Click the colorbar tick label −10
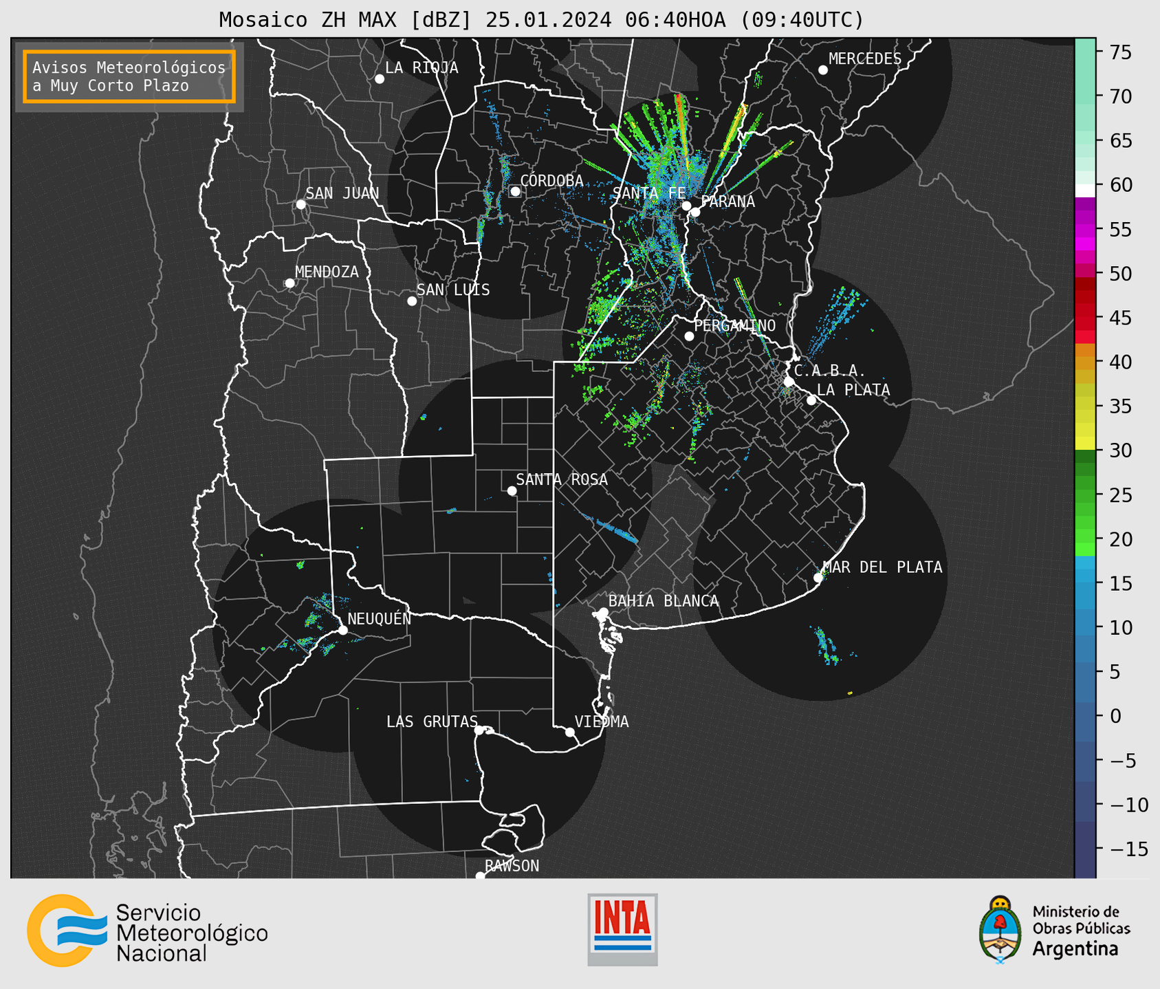This screenshot has width=1160, height=989. [x=1128, y=805]
